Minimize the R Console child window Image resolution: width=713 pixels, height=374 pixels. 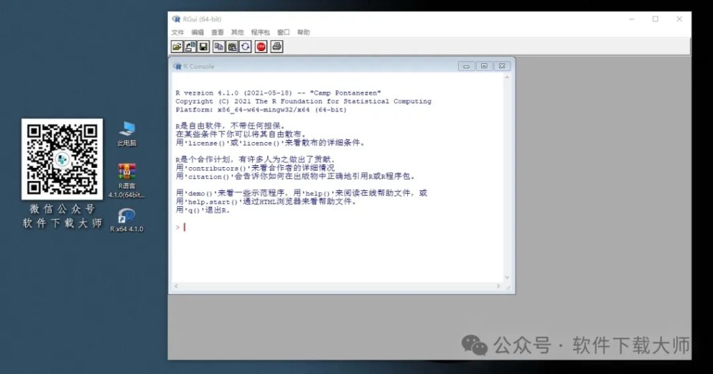pyautogui.click(x=466, y=66)
